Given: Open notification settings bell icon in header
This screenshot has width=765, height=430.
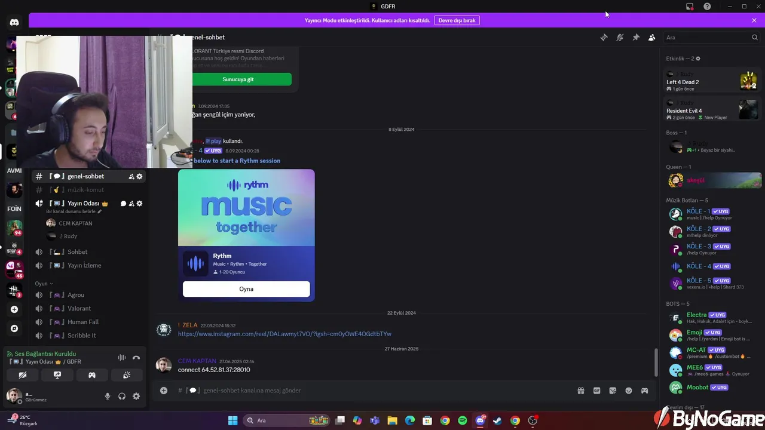Looking at the screenshot, I should tap(620, 37).
